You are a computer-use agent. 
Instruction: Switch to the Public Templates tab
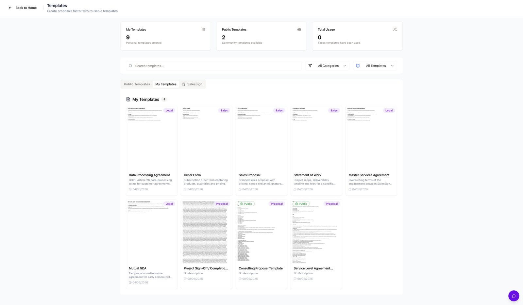coord(137,84)
